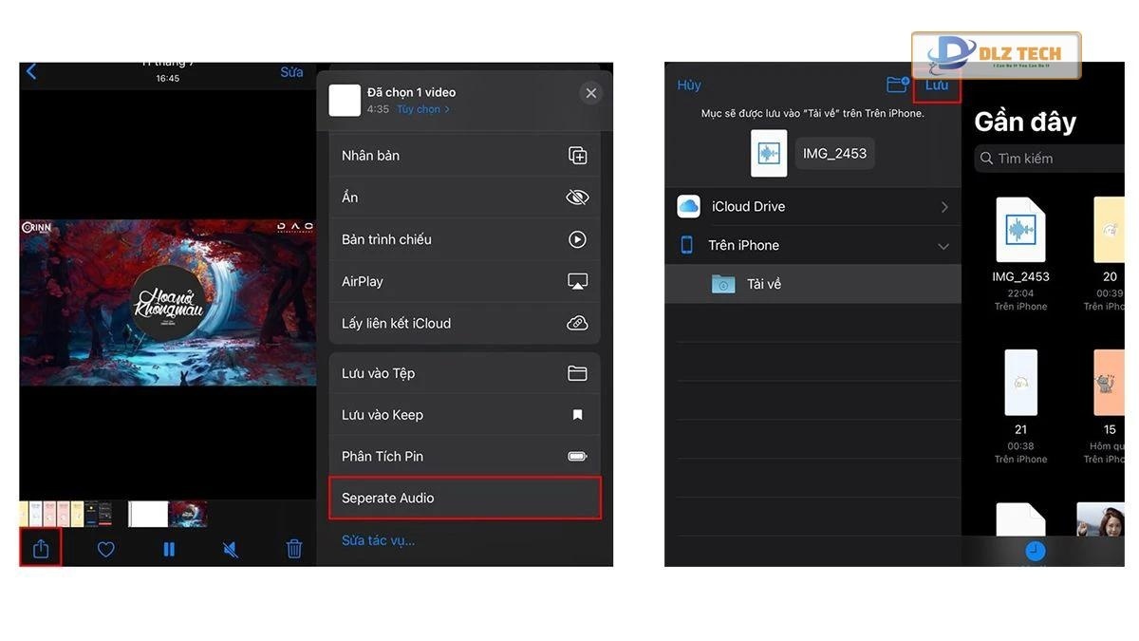The image size is (1139, 641).
Task: Select Lưu vào Tệp option
Action: click(x=464, y=373)
